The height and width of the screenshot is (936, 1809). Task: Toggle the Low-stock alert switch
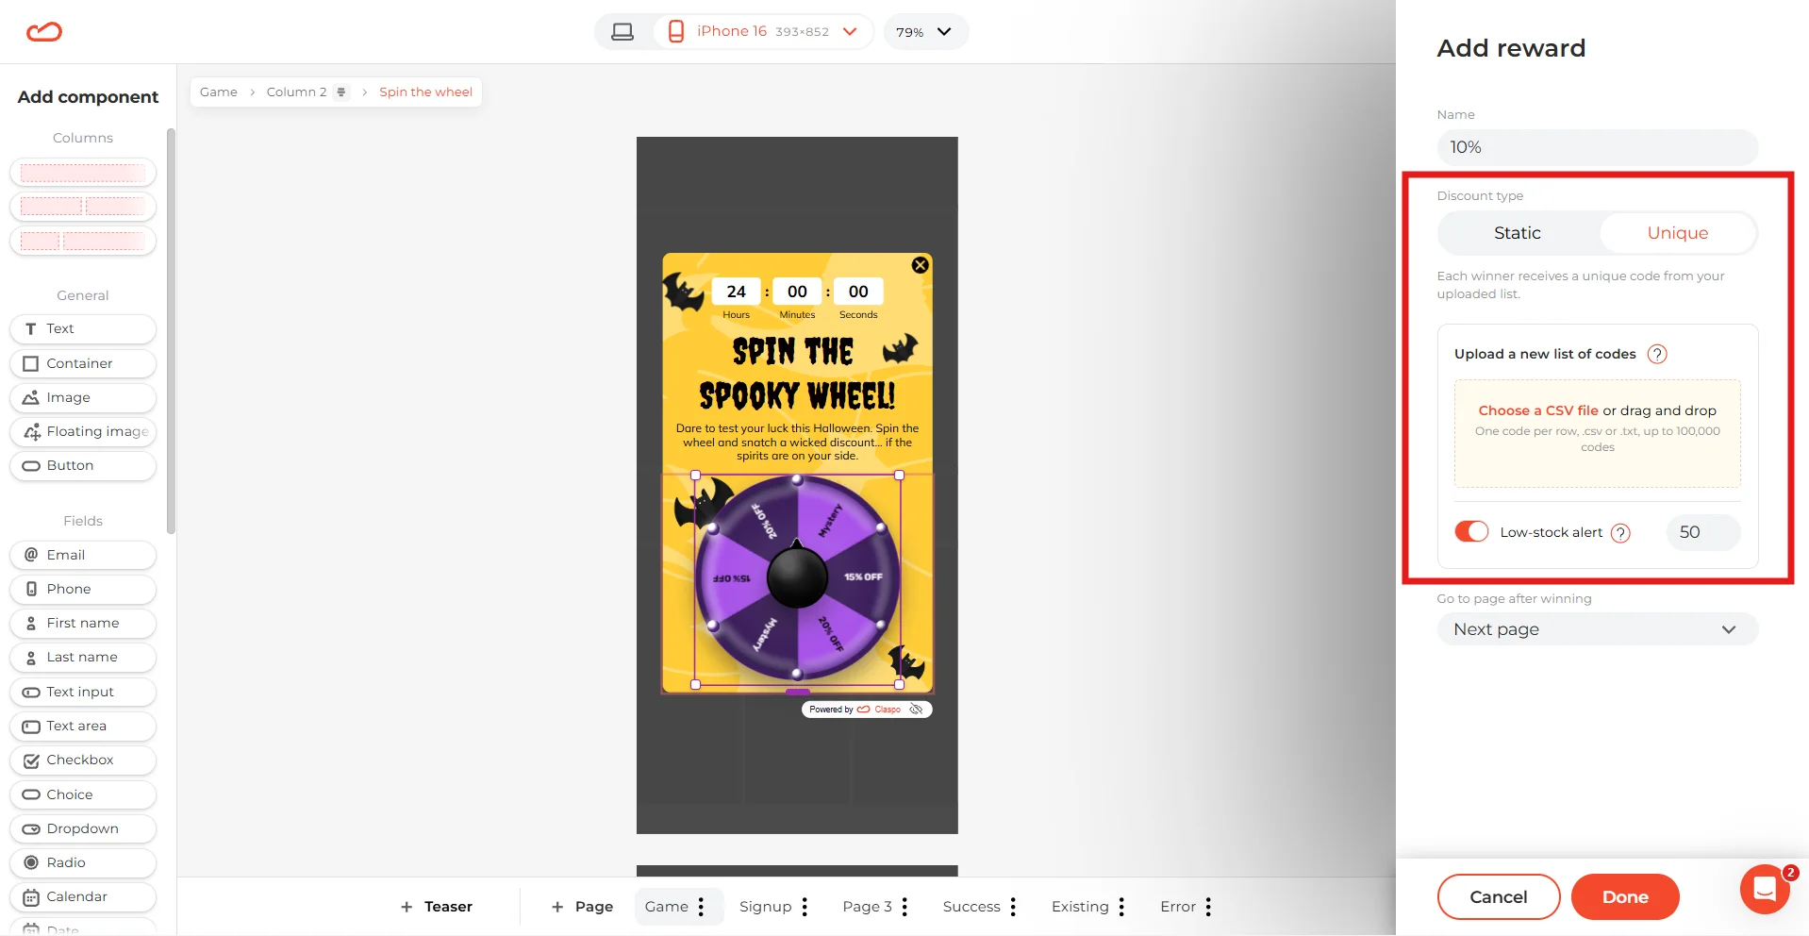point(1471,532)
